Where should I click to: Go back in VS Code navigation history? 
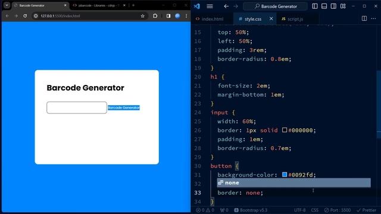point(226,7)
